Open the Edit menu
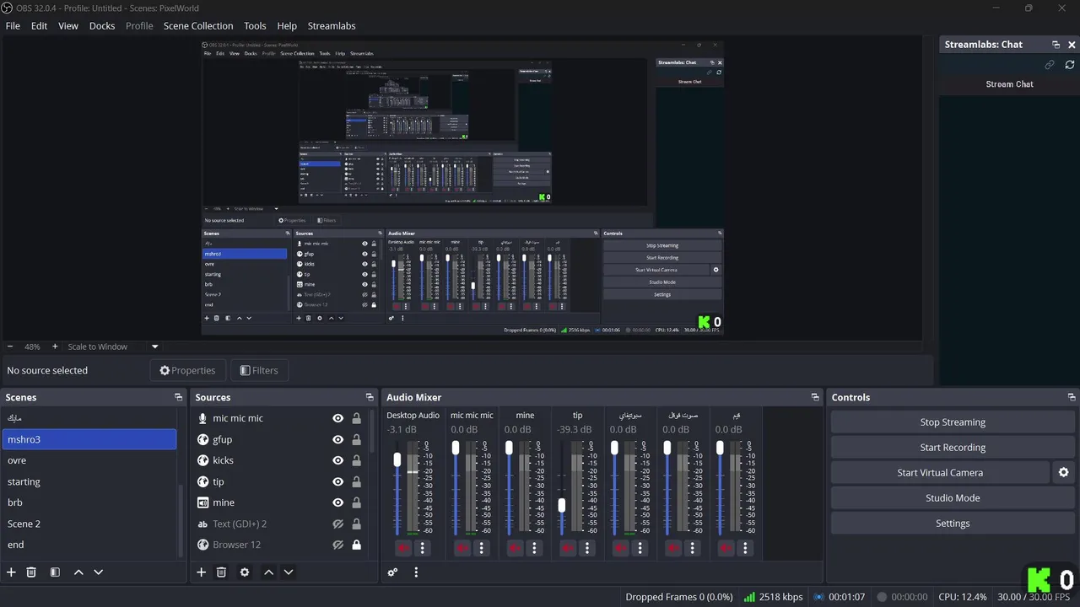 coord(40,25)
